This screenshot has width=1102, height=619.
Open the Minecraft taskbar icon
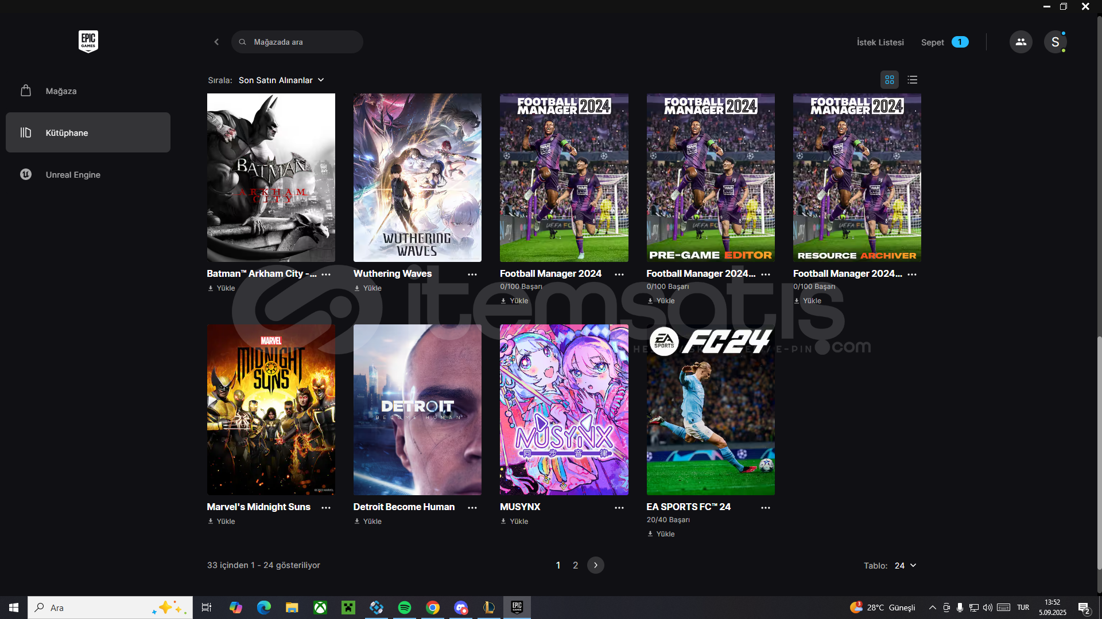coord(348,608)
